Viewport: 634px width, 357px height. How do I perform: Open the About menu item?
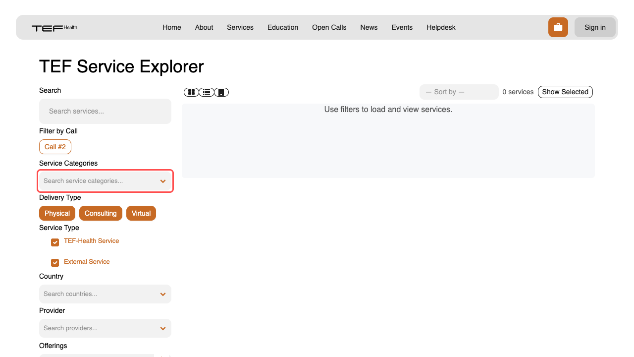204,27
